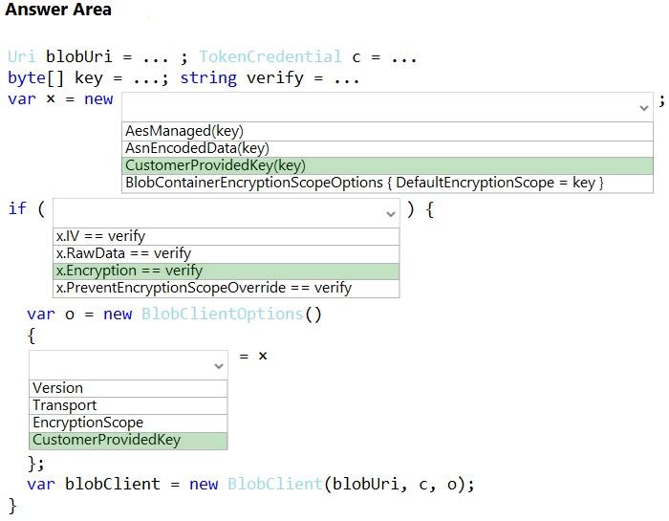Select 'x.PreventEncryptionScopeOverride == verify' option
The width and height of the screenshot is (669, 521).
pyautogui.click(x=204, y=288)
